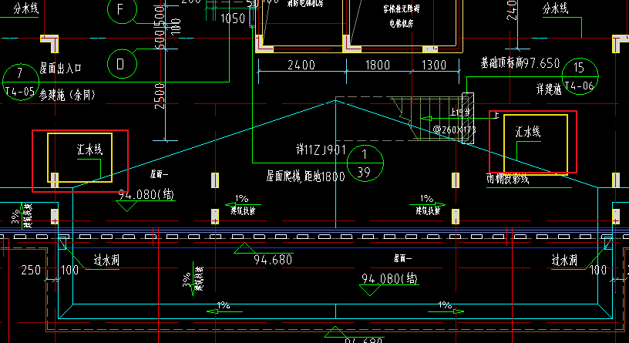Select the label '雨棚投影线'
This screenshot has height=343, width=629.
pyautogui.click(x=507, y=179)
